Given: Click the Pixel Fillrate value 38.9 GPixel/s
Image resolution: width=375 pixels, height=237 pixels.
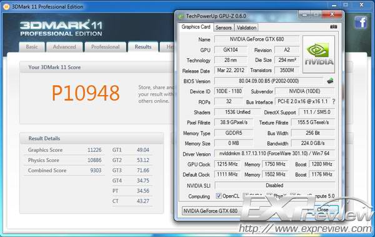Looking at the screenshot, I should [233, 123].
